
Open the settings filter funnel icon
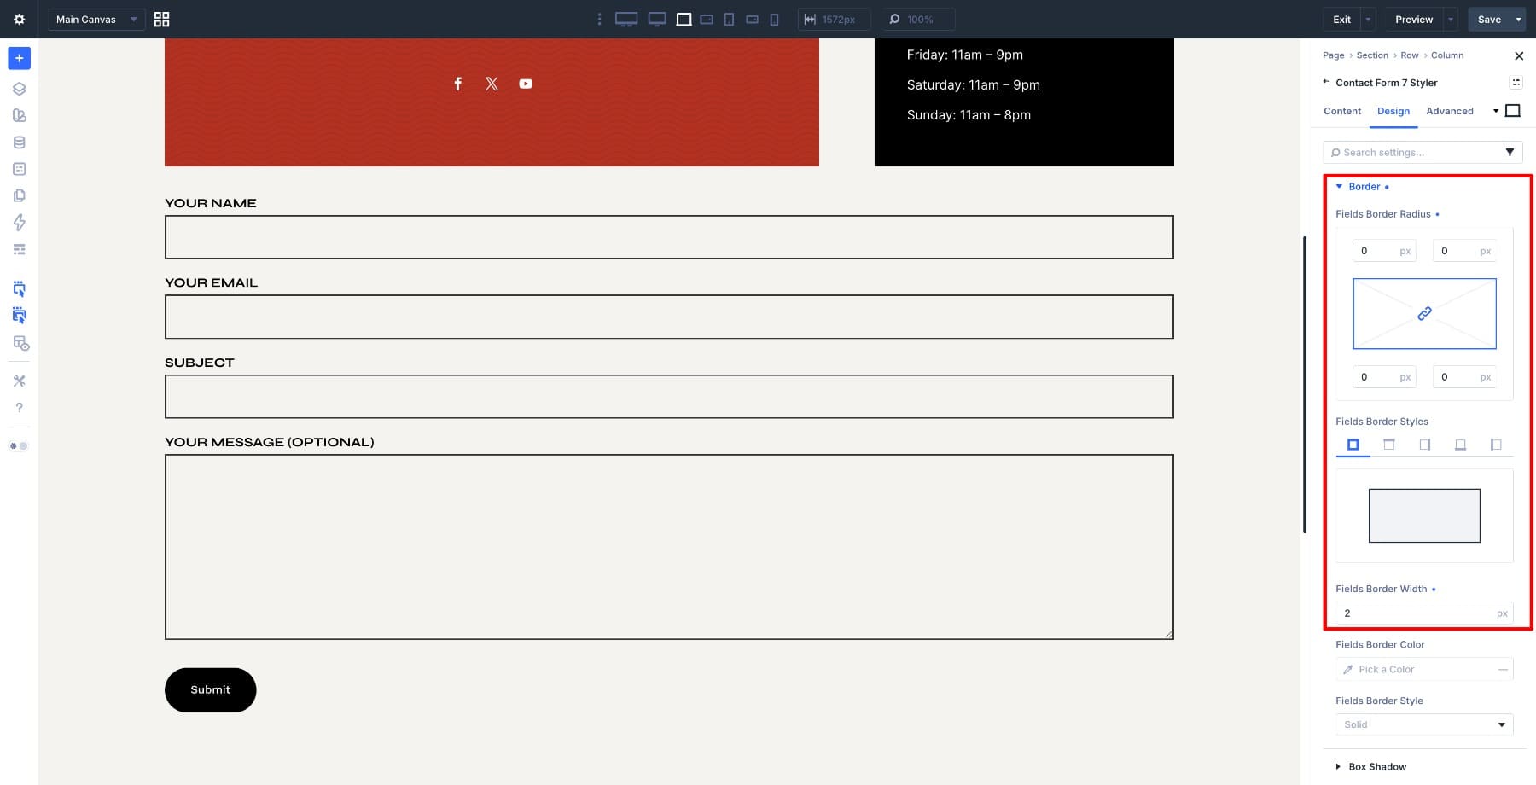tap(1510, 153)
